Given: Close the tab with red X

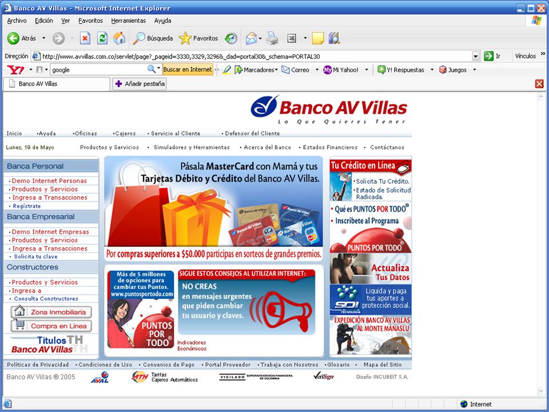Looking at the screenshot, I should point(539,84).
